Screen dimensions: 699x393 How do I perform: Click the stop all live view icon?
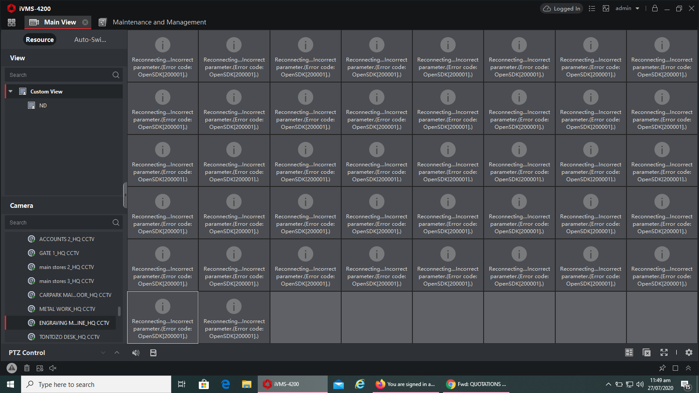click(x=647, y=352)
